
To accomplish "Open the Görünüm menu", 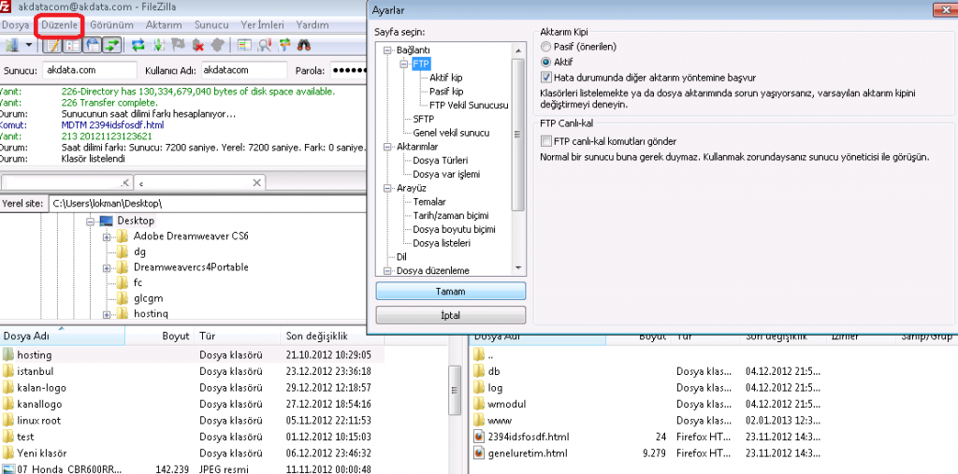I will click(111, 25).
